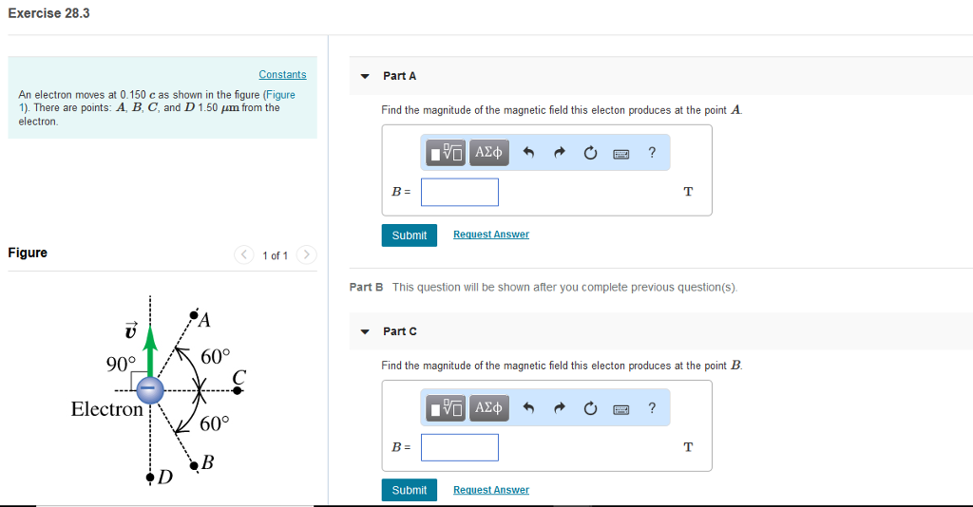Click undo arrow in Part A toolbar
Screen dimensions: 973x507
[x=528, y=153]
